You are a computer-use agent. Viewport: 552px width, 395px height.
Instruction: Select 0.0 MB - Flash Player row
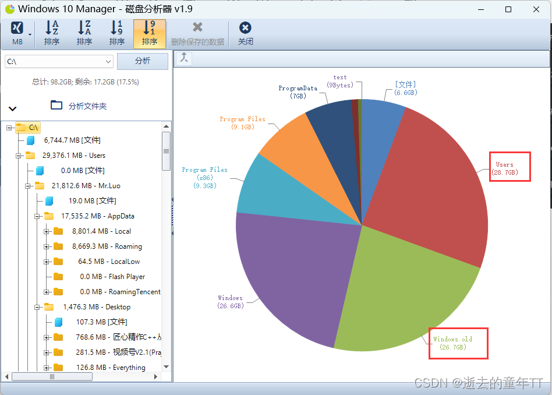coord(112,277)
